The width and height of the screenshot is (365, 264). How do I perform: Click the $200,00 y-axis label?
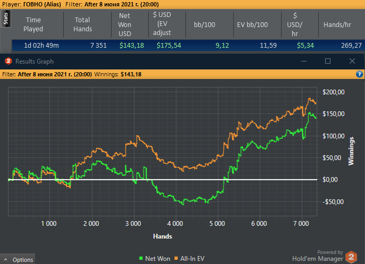click(x=333, y=92)
